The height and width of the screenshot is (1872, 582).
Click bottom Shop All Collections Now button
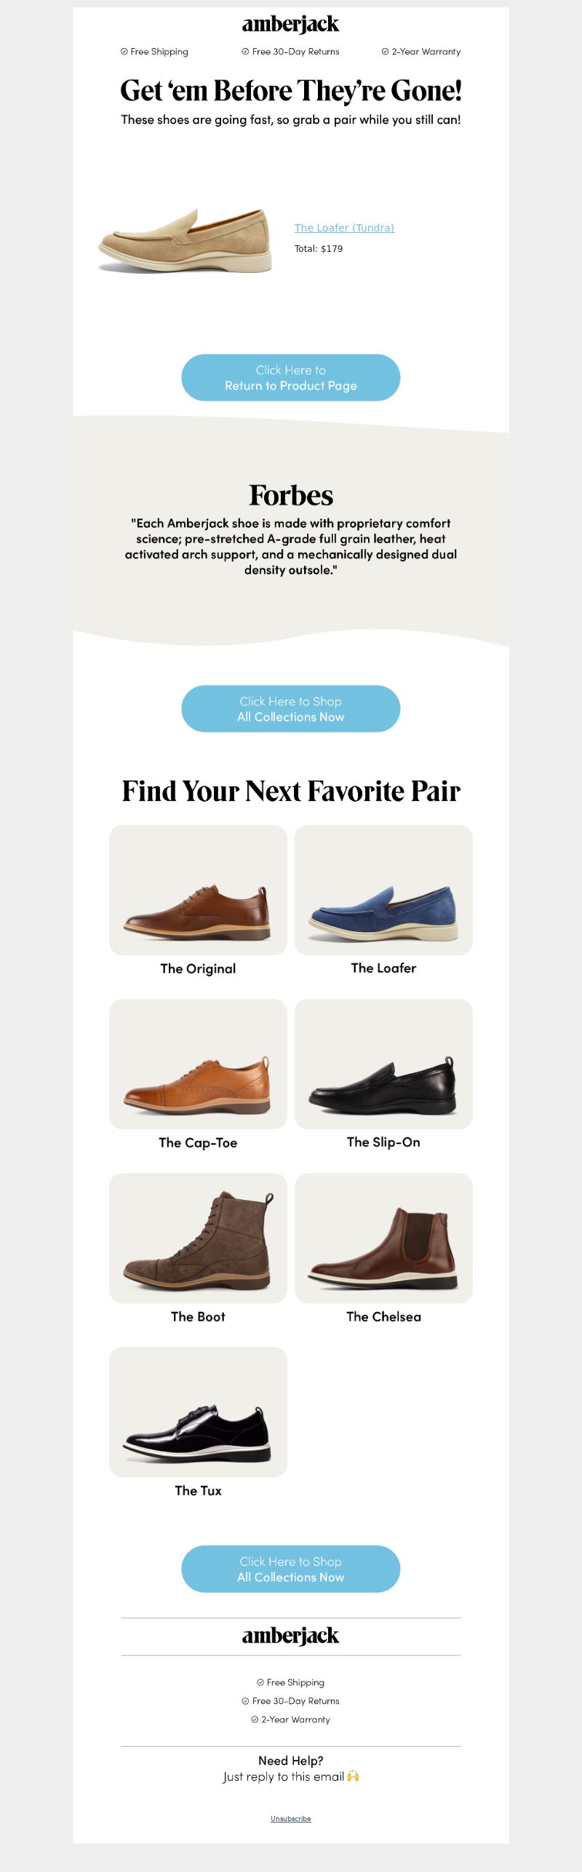click(290, 1569)
